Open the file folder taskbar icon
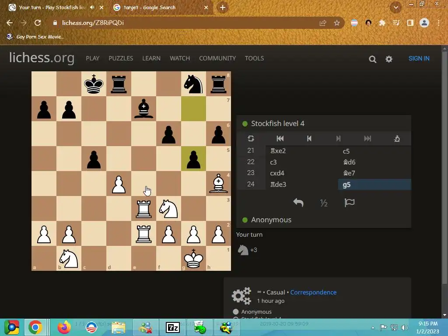The height and width of the screenshot is (336, 448). click(118, 327)
